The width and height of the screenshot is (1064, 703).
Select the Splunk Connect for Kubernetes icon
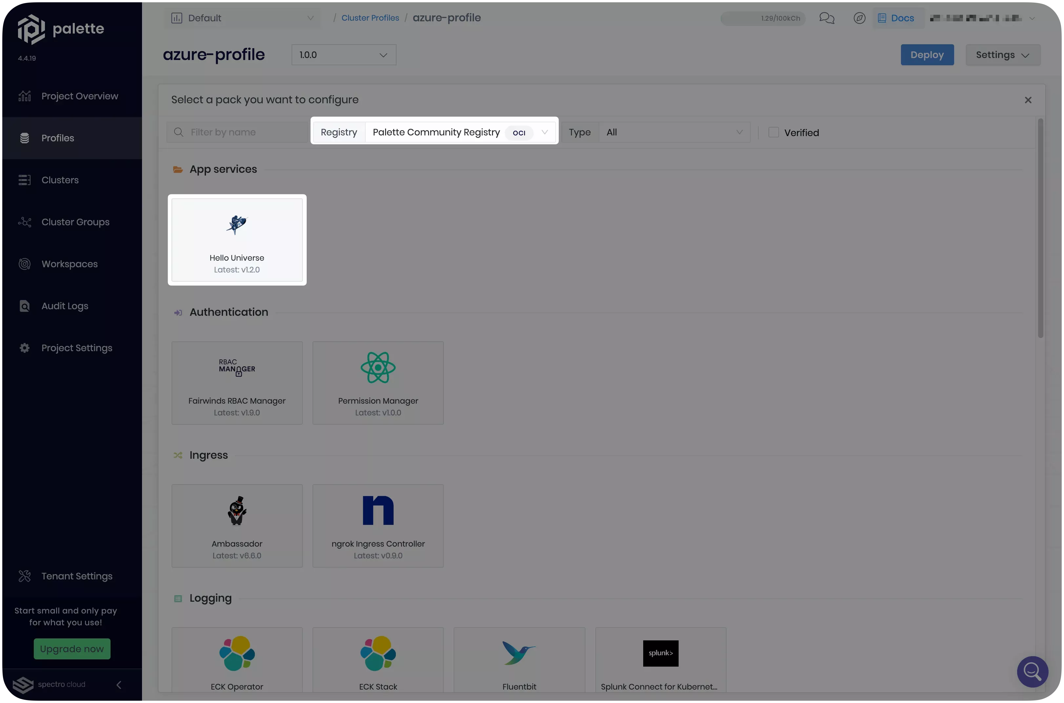[x=661, y=653]
